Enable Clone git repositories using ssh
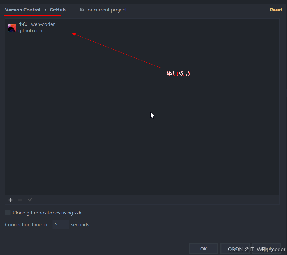Screen dimensions: 287x255 8,213
